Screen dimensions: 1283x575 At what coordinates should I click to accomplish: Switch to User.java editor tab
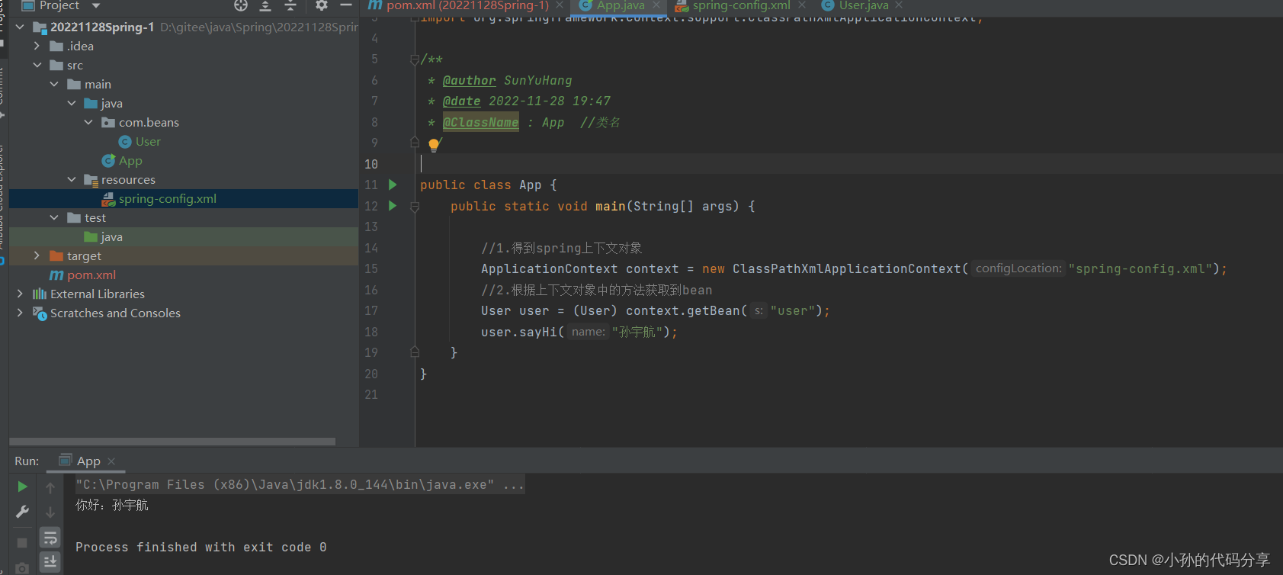[x=863, y=5]
